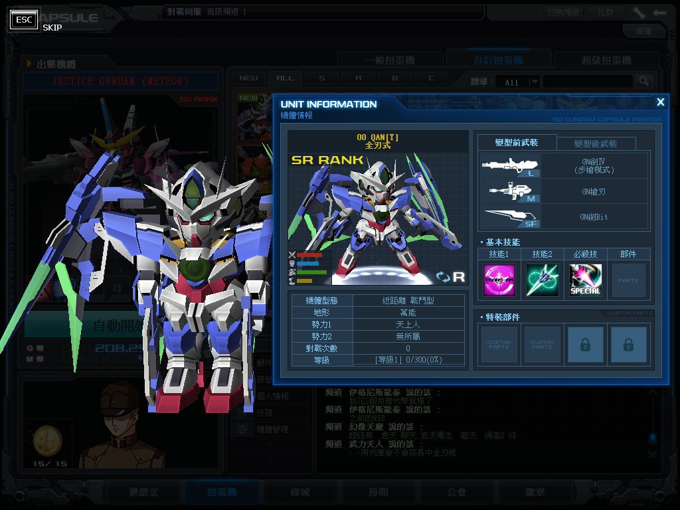Click the 廣播 button
Viewport: 680px width, 510px height.
(x=643, y=31)
